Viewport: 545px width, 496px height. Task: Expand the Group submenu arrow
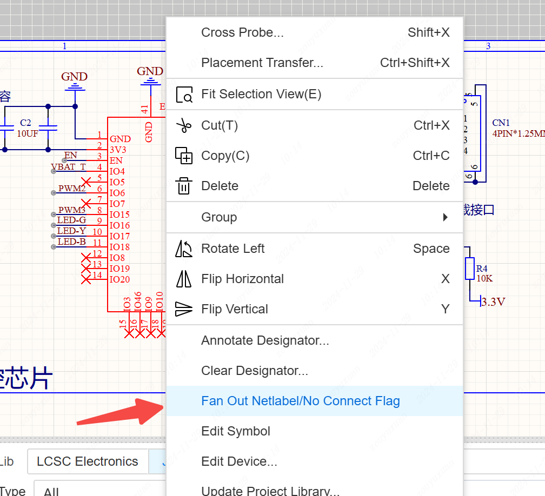click(445, 217)
